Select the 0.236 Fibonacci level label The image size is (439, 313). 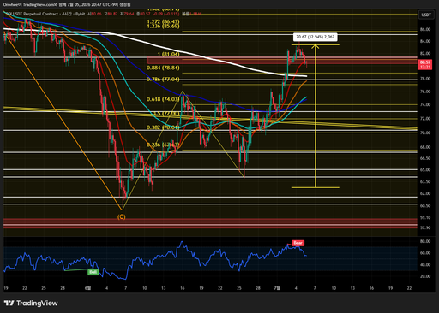pos(163,145)
